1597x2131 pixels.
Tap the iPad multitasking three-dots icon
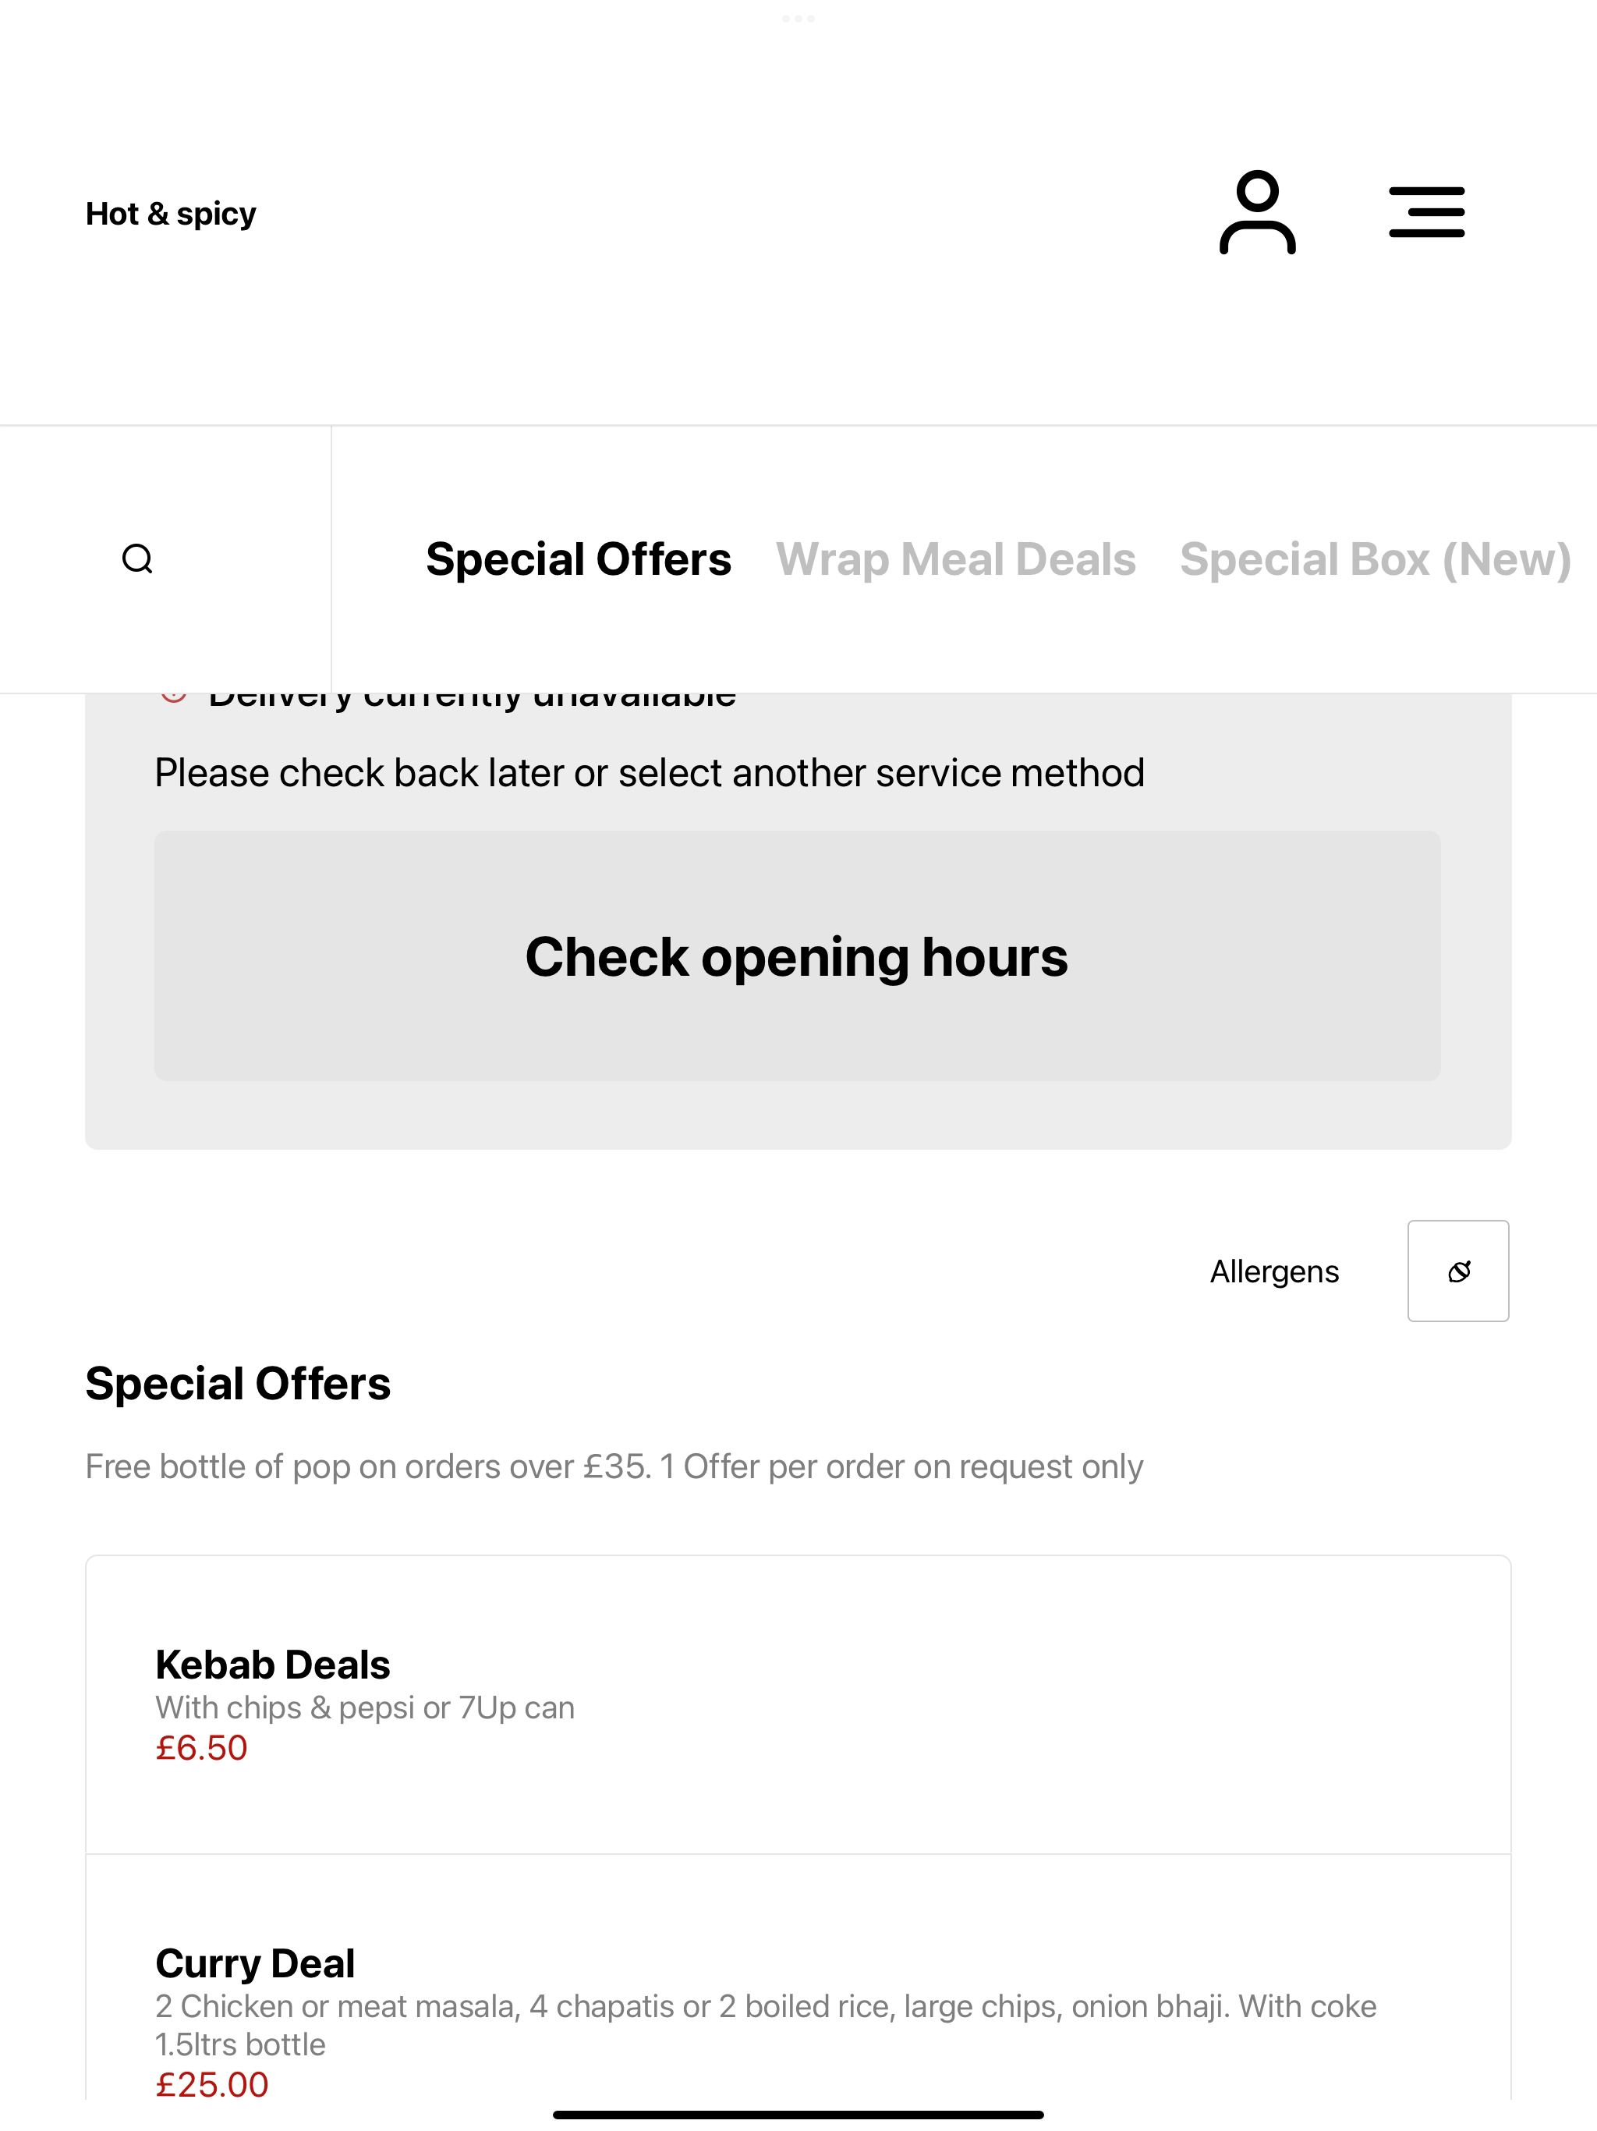(798, 18)
